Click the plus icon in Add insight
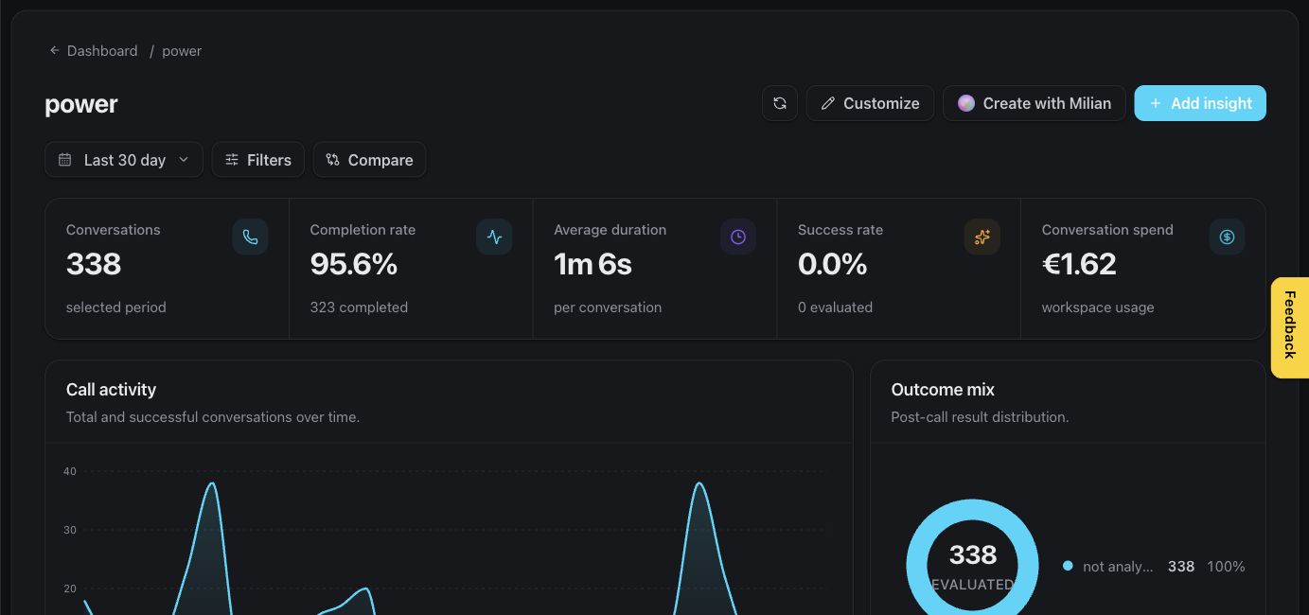This screenshot has width=1309, height=615. (x=1155, y=103)
